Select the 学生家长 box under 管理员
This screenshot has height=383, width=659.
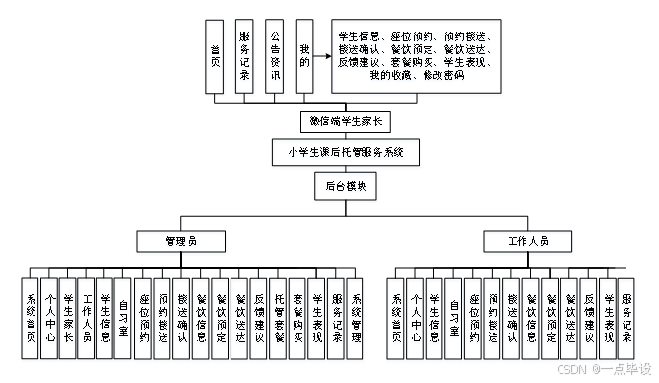(x=68, y=318)
